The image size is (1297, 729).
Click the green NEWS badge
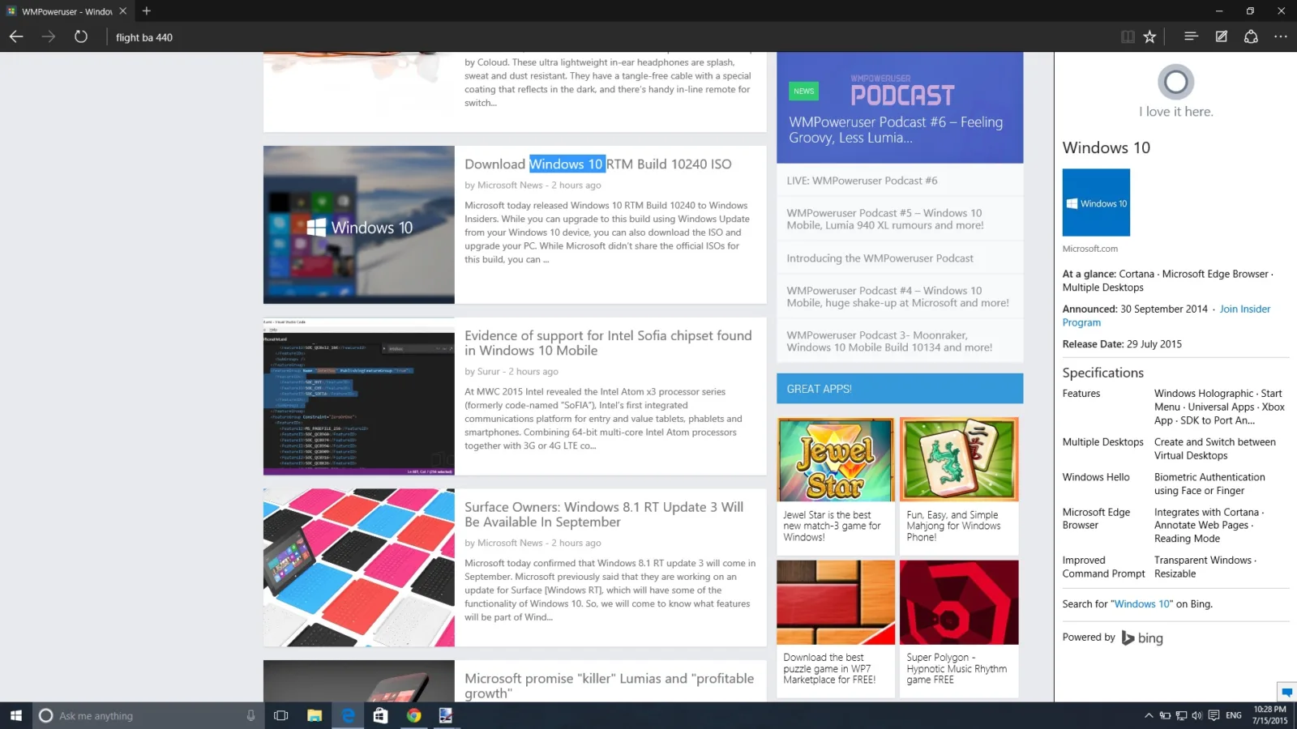[x=804, y=92]
